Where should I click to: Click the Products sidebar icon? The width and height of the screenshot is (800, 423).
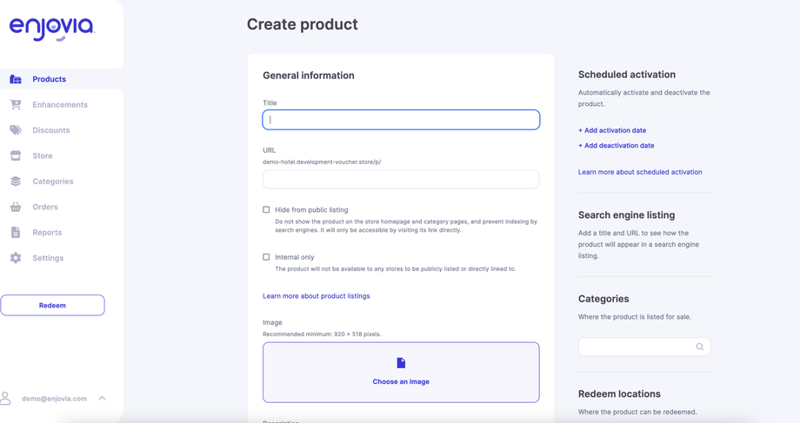click(16, 79)
